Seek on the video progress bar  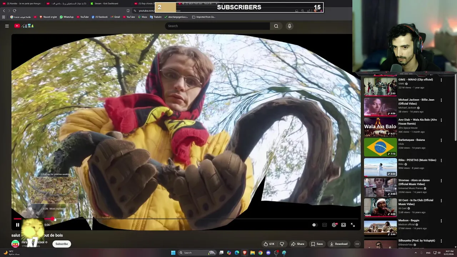coord(186,219)
